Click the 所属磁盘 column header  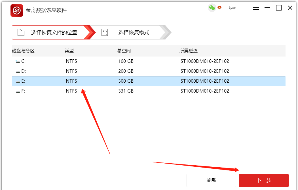point(189,51)
